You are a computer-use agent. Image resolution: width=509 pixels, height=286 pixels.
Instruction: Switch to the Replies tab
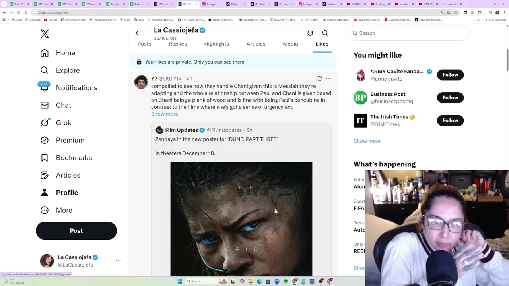178,44
